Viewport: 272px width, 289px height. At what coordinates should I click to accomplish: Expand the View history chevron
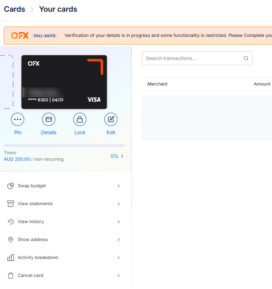(119, 221)
